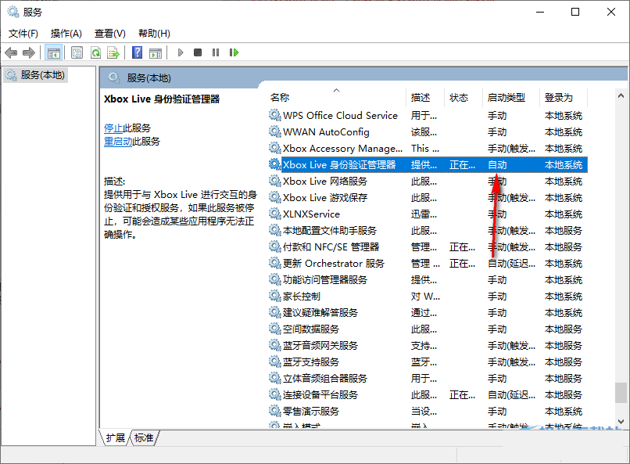This screenshot has height=464, width=630.
Task: Click the 重启动 service link
Action: [x=118, y=142]
